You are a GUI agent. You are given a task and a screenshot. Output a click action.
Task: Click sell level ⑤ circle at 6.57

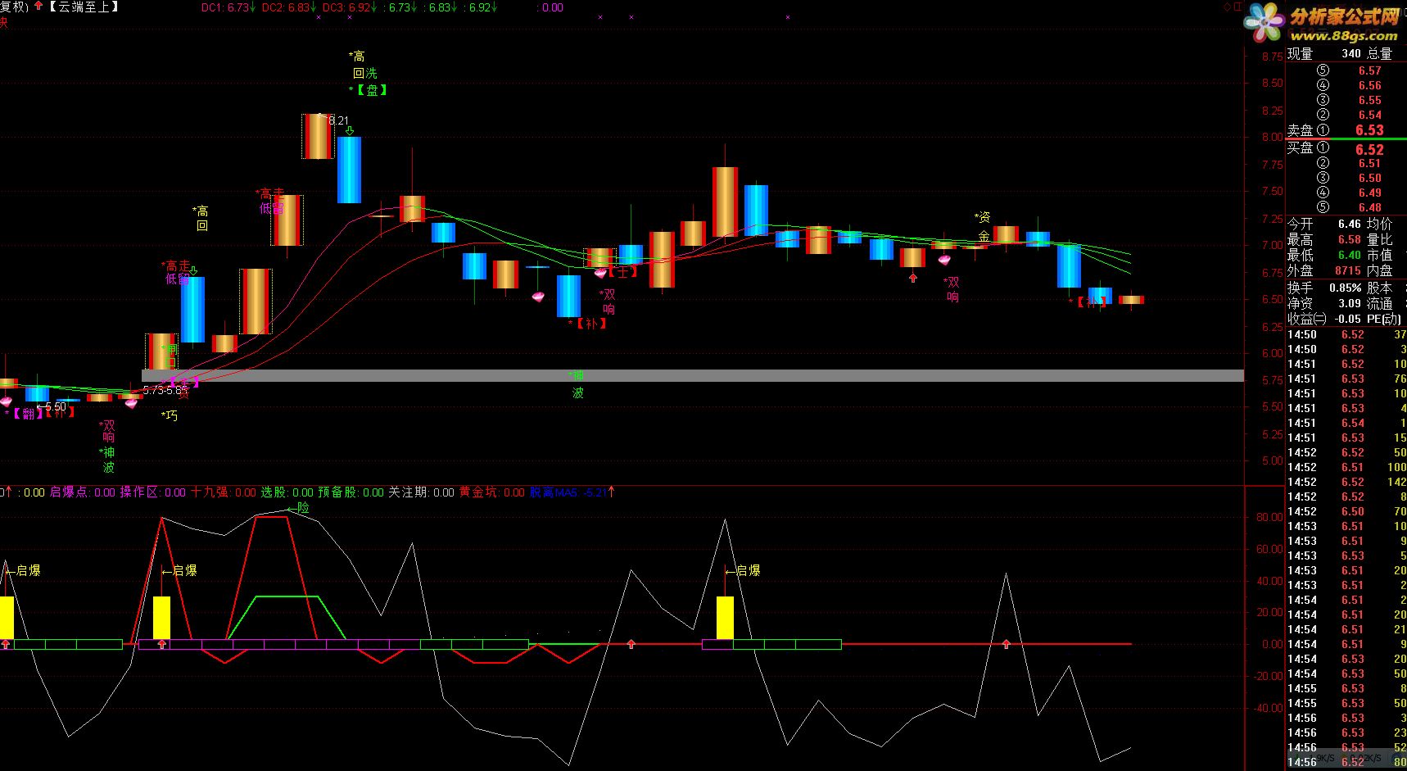tap(1323, 70)
